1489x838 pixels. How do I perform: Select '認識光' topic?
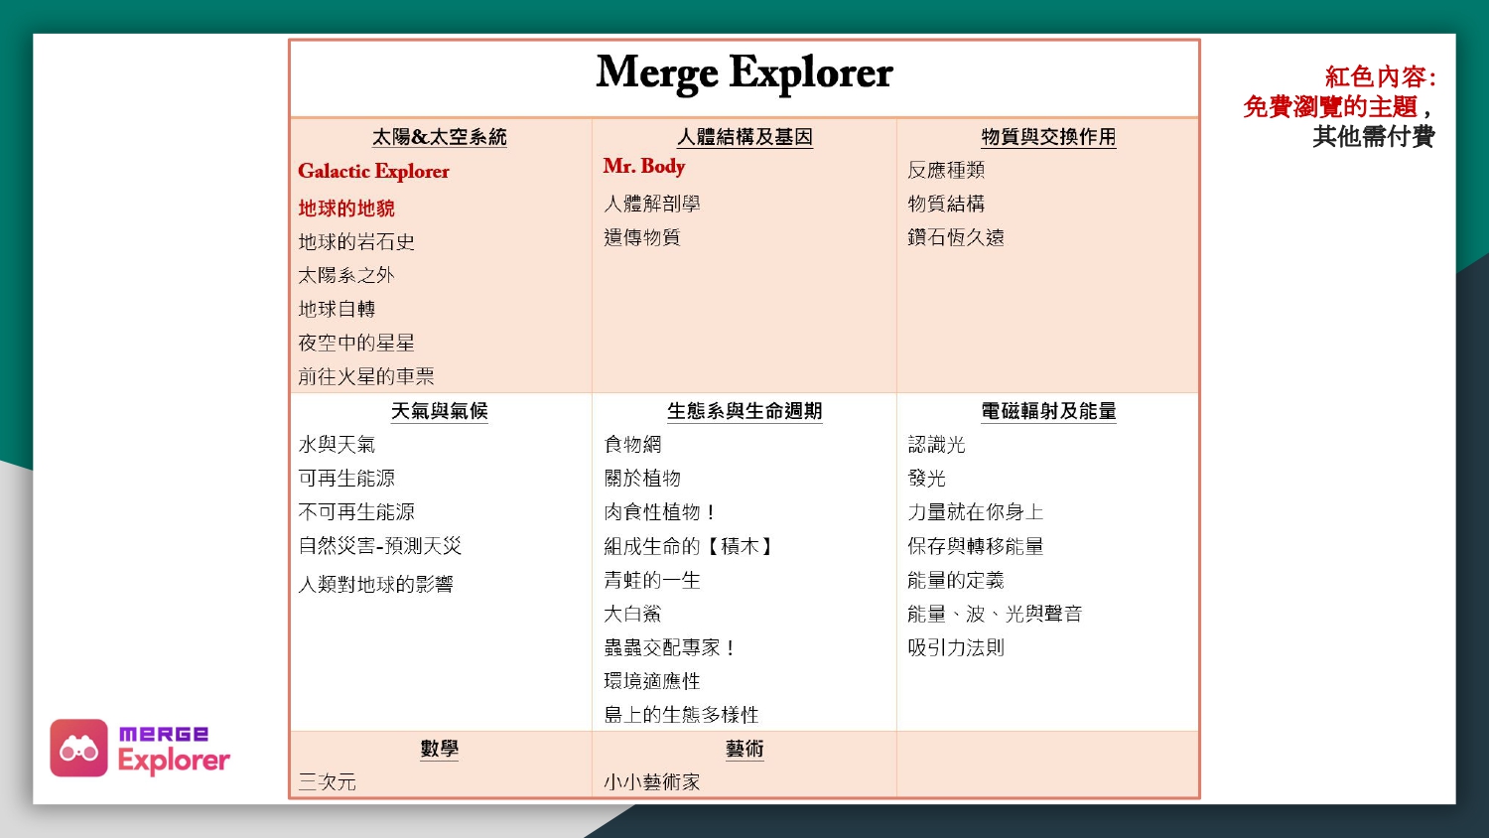coord(936,446)
